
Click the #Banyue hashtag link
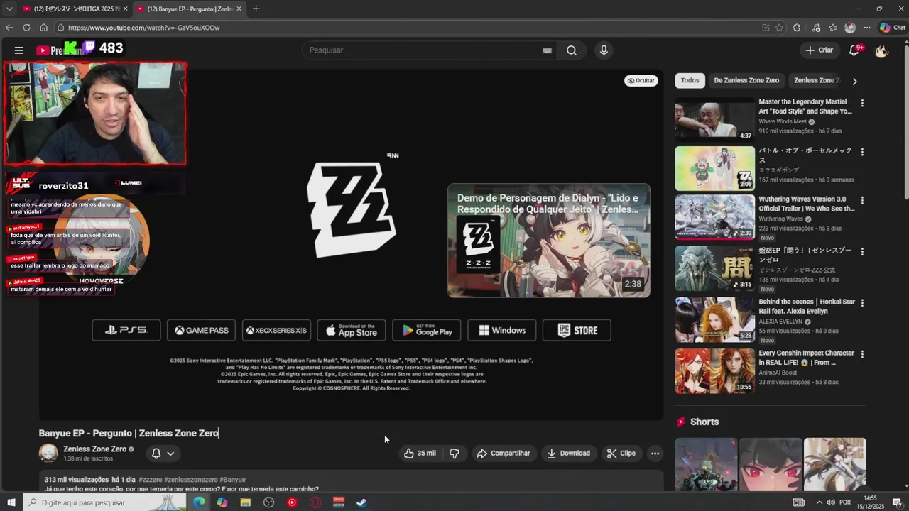[232, 480]
